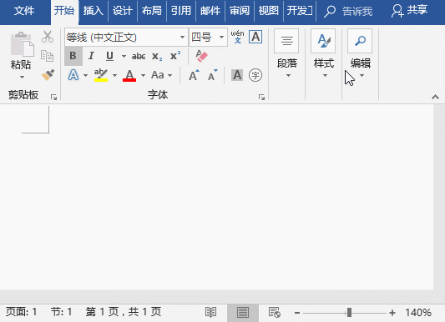Click 140% zoom level text
This screenshot has height=322, width=445.
coord(418,313)
